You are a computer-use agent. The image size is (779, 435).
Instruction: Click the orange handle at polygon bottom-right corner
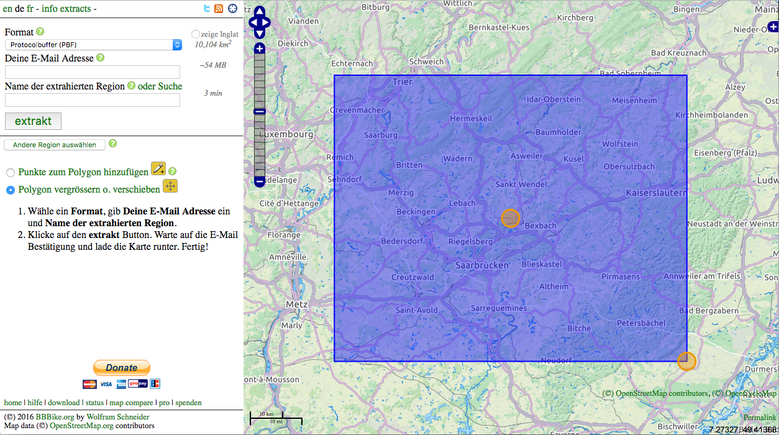click(x=686, y=361)
